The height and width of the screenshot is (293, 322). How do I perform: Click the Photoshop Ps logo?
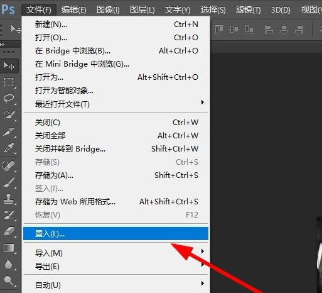click(x=8, y=9)
